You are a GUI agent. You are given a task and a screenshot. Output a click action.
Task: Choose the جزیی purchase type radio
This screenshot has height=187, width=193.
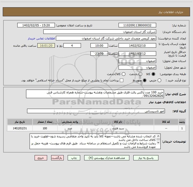coord(159,80)
